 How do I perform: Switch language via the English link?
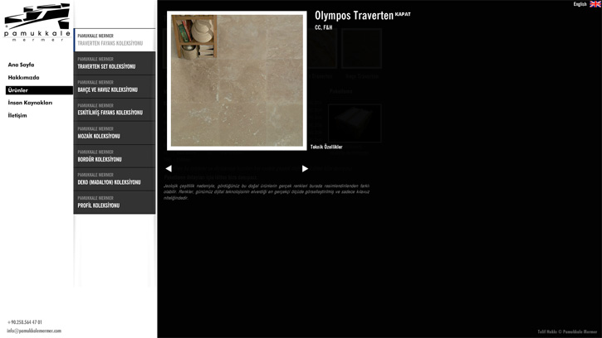click(580, 4)
